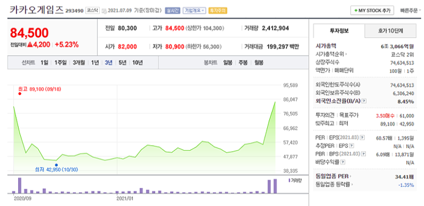The image size is (424, 206).
Task: Click the 3.50매수 investment opinion value
Action: 385,116
